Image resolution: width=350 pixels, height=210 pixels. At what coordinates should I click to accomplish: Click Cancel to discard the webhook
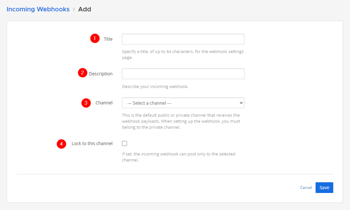click(306, 187)
